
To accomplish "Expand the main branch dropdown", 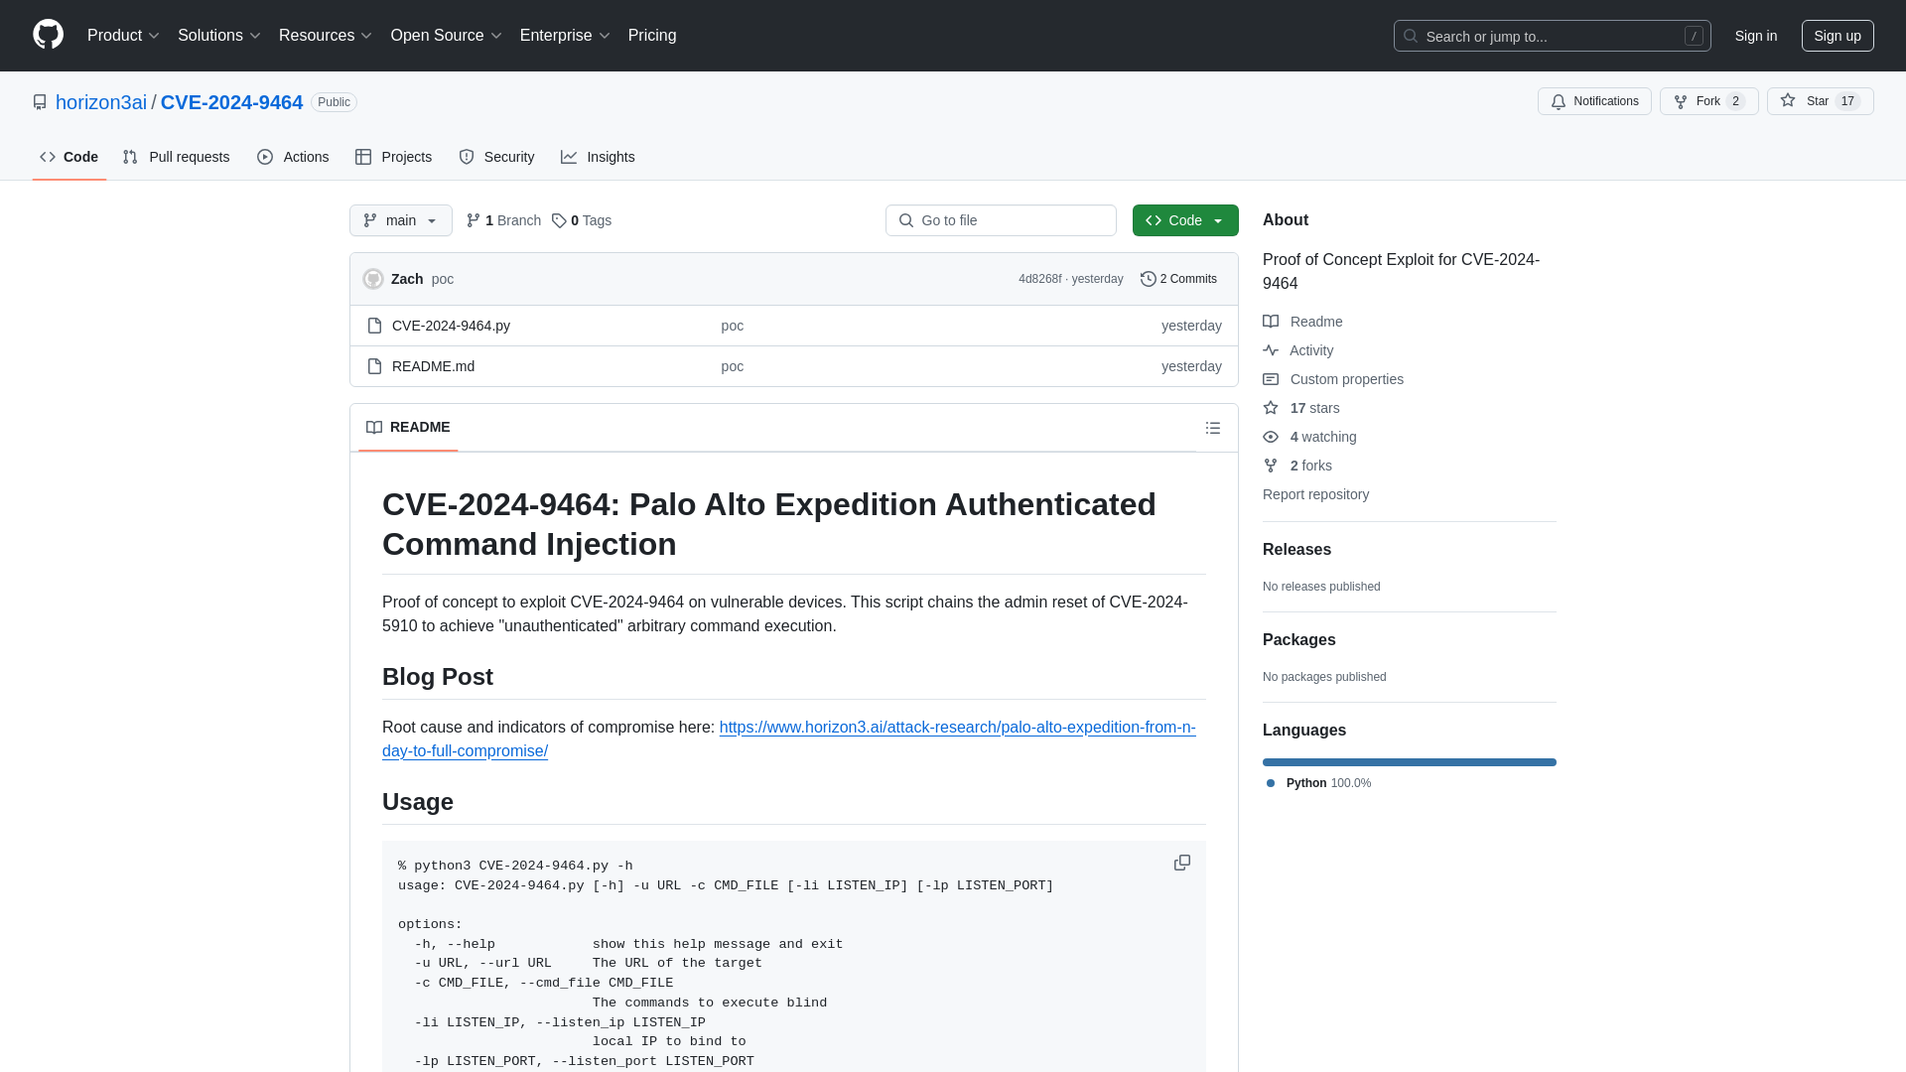I will [401, 220].
